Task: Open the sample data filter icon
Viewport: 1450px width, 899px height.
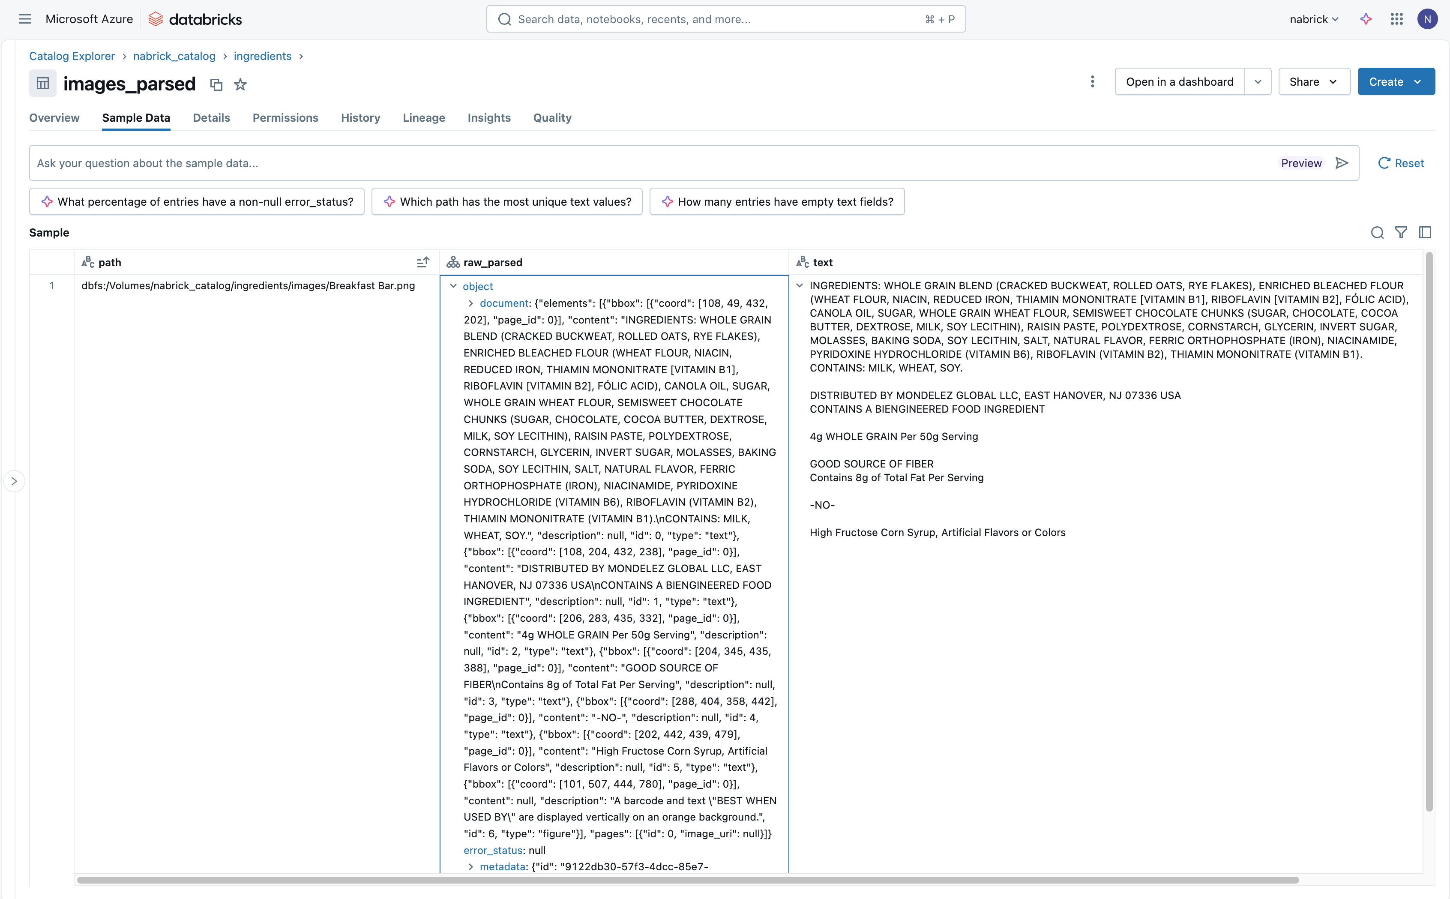Action: pyautogui.click(x=1401, y=233)
